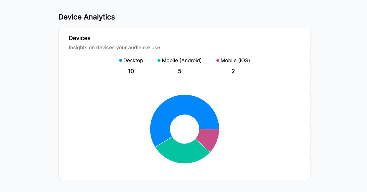Click the Mobile (Android) count value 5

[180, 71]
